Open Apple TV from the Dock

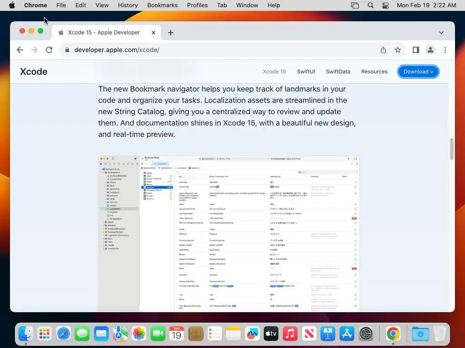271,334
